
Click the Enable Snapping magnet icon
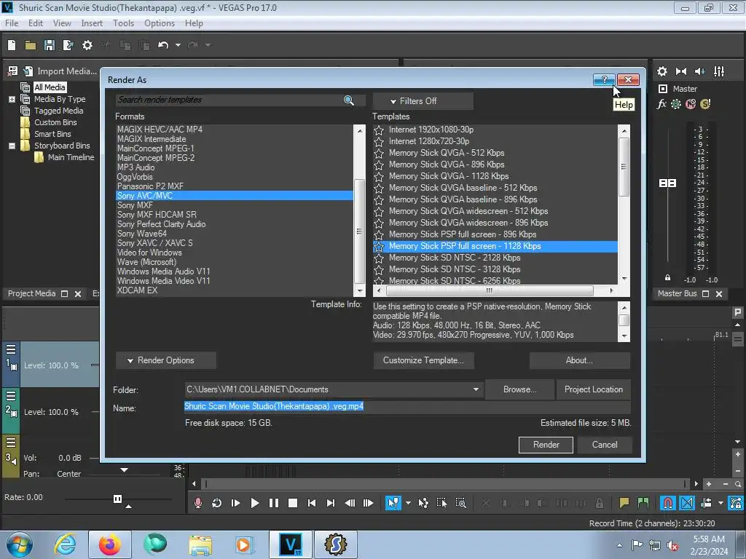(668, 503)
